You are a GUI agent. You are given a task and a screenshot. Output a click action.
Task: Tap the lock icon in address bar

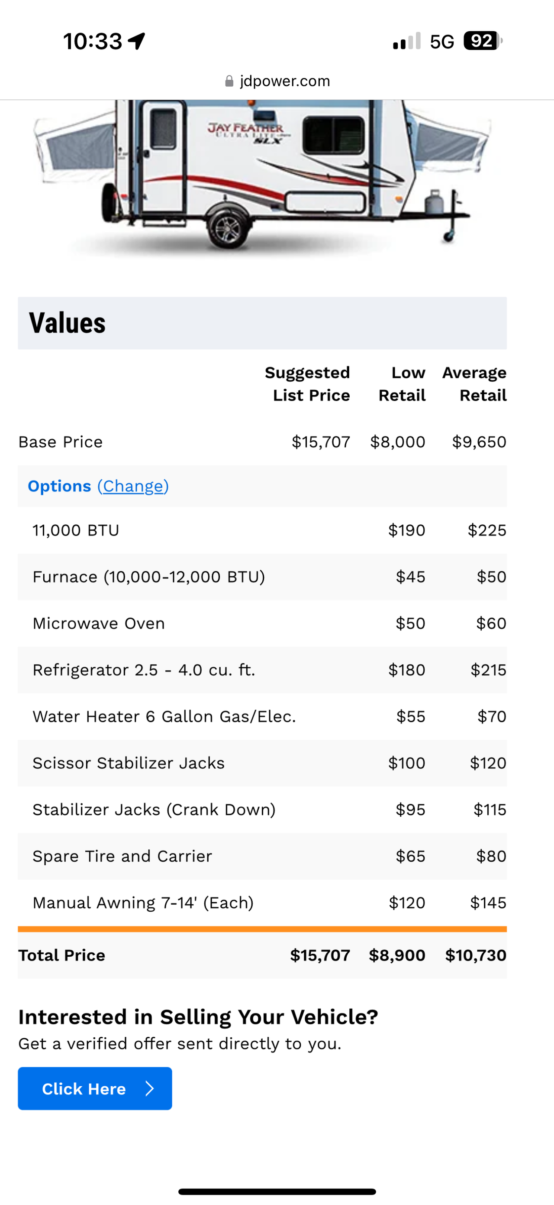point(229,81)
